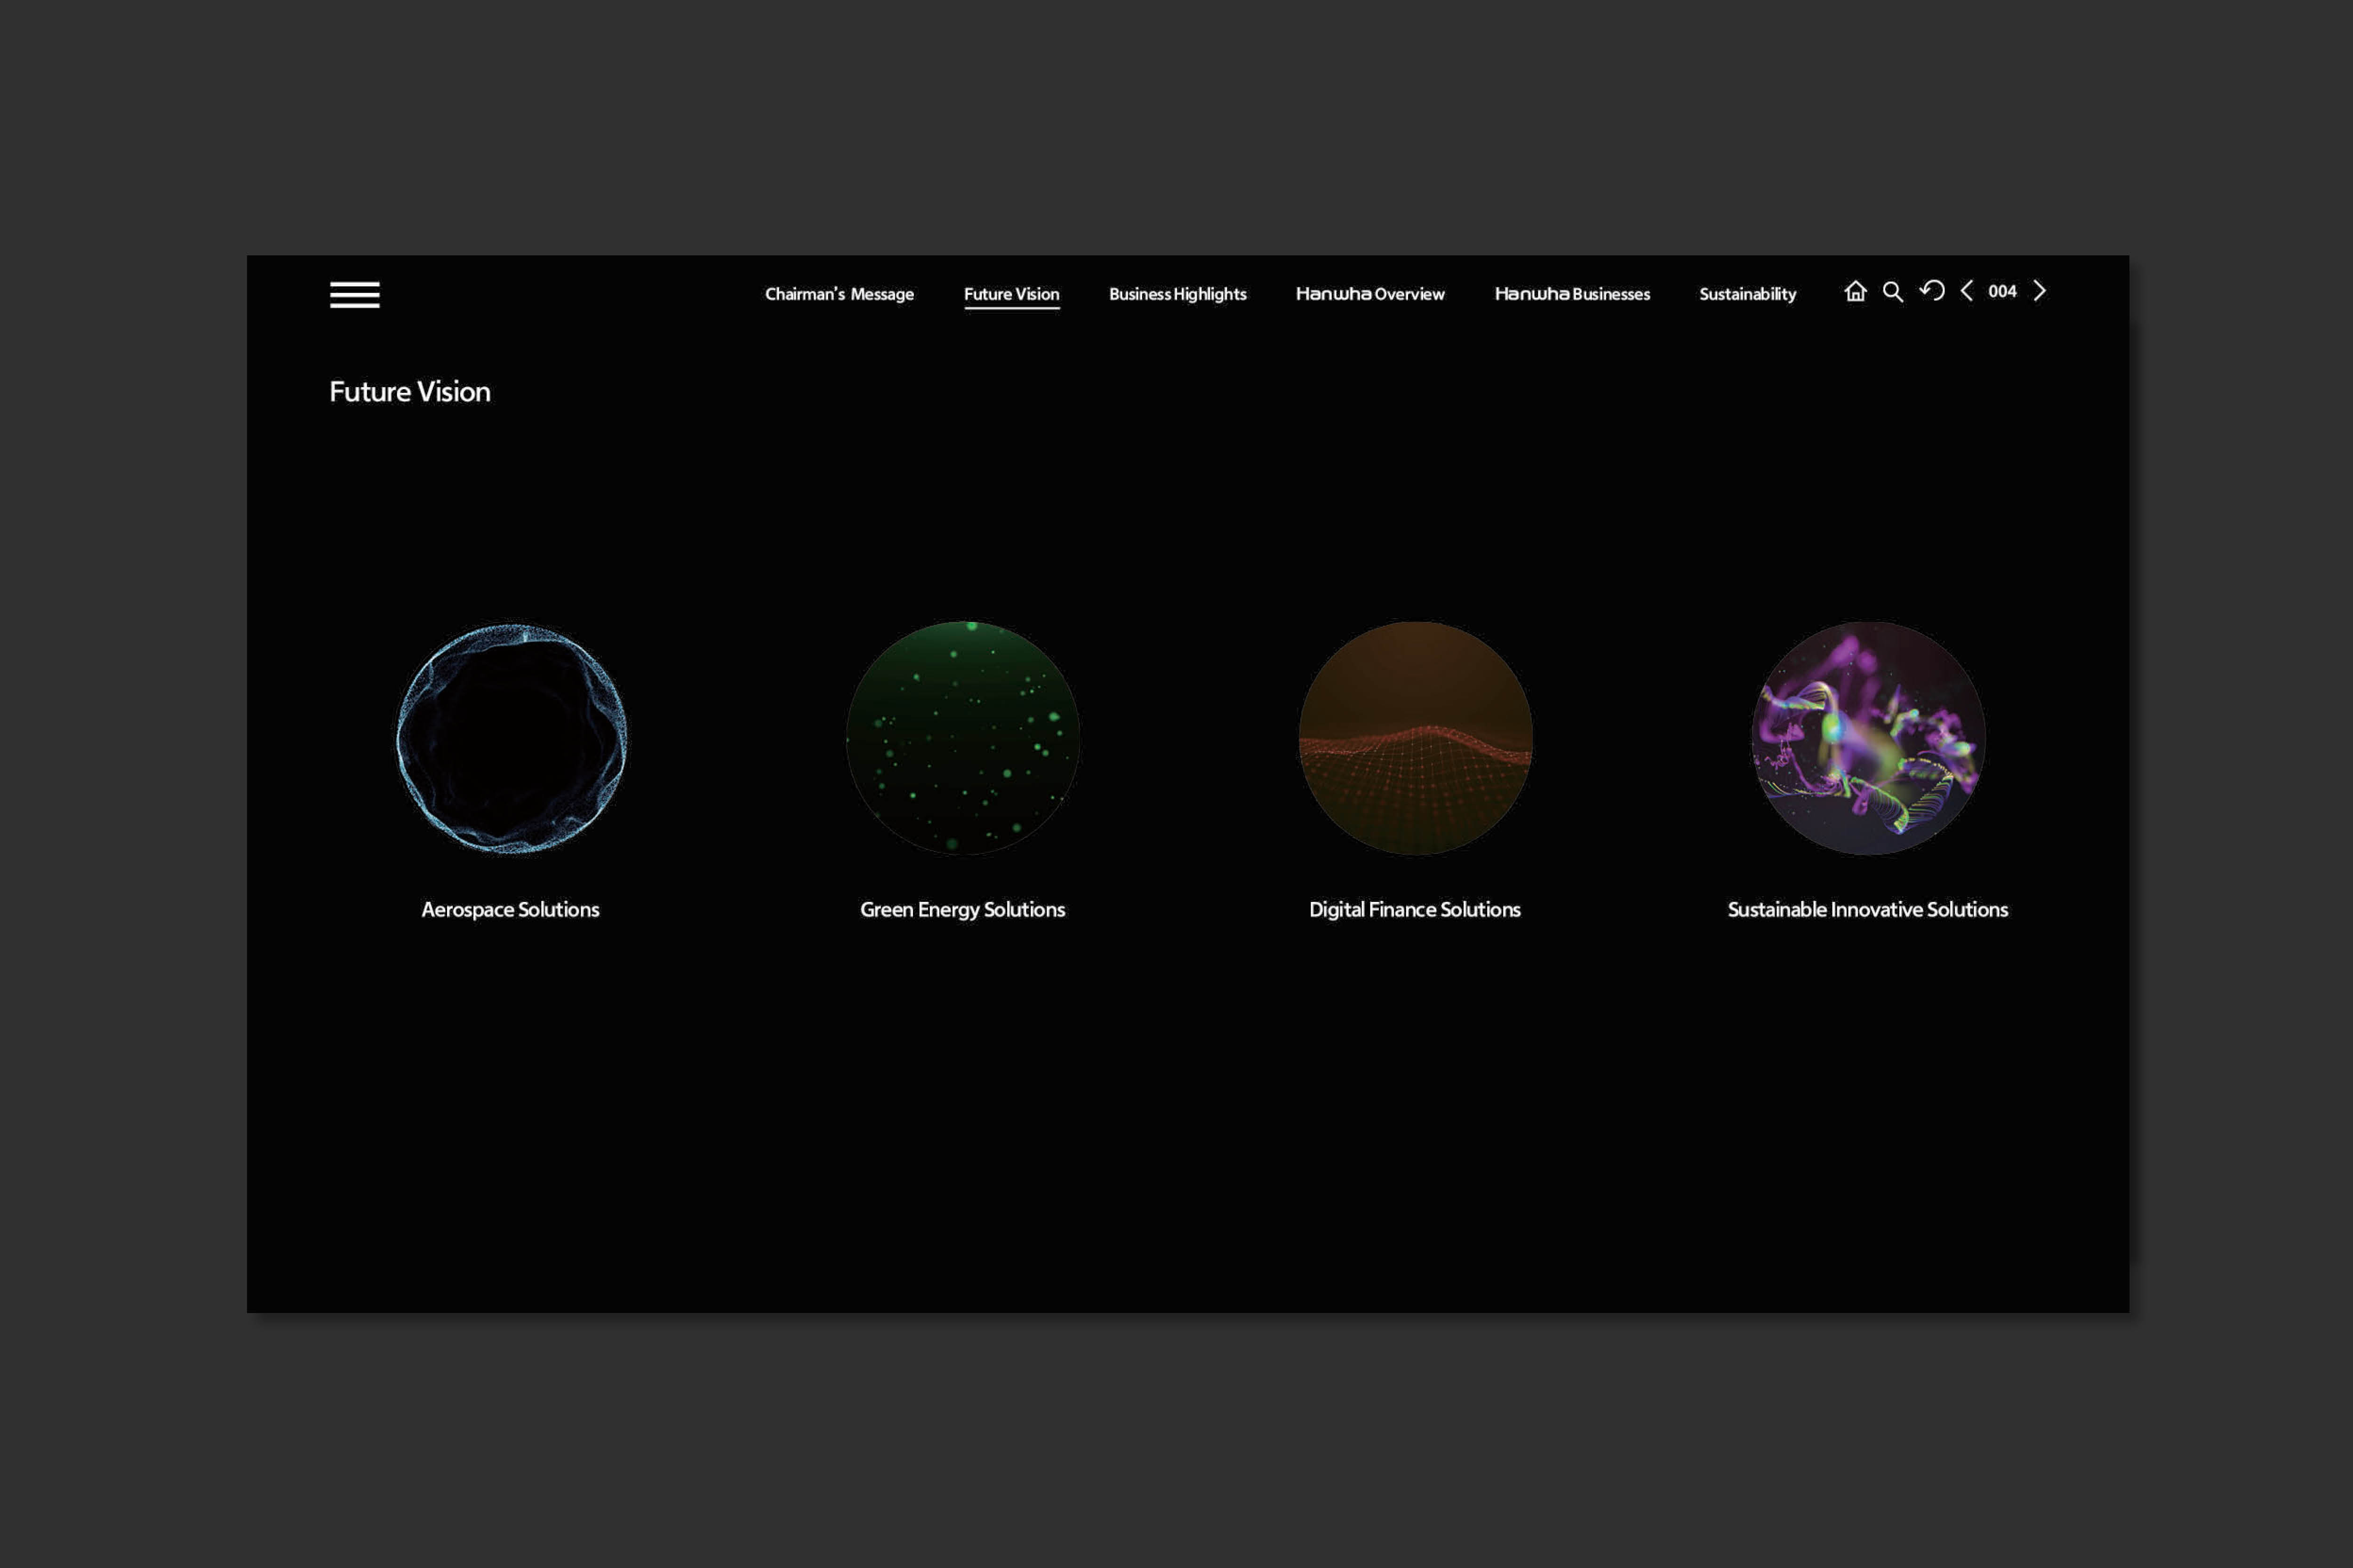
Task: Click the red wave mesh circle
Action: pos(1415,738)
